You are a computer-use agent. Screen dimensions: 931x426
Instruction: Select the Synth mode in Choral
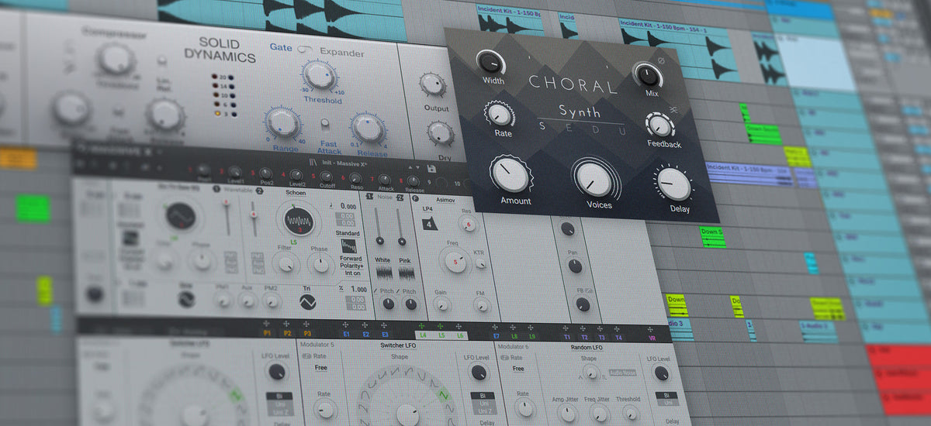579,112
